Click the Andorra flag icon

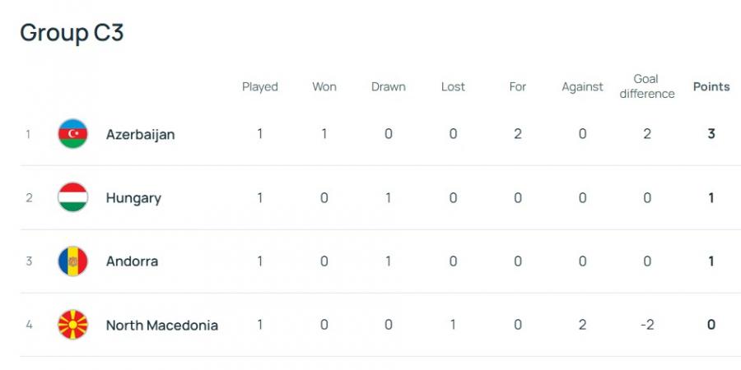click(72, 261)
